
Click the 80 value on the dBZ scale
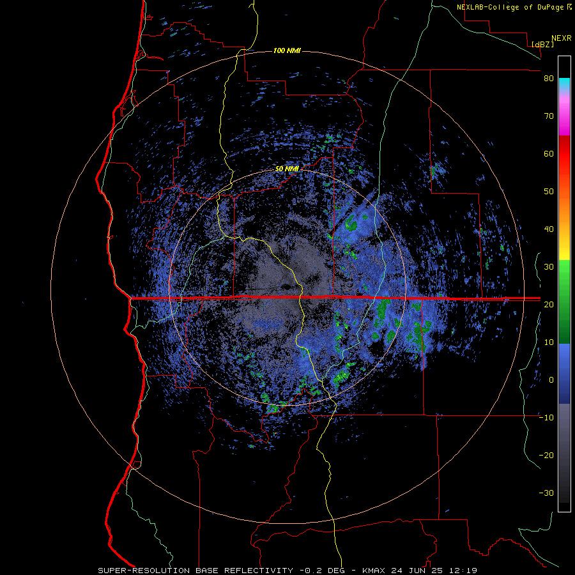tap(549, 79)
